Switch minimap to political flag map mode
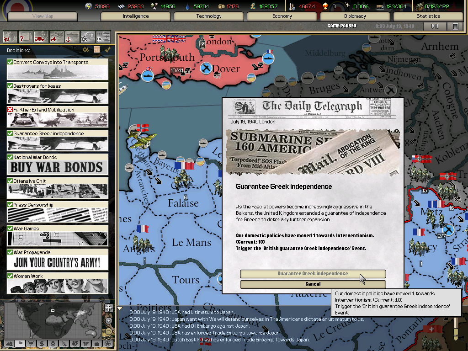The width and height of the screenshot is (468, 351). coord(20,344)
